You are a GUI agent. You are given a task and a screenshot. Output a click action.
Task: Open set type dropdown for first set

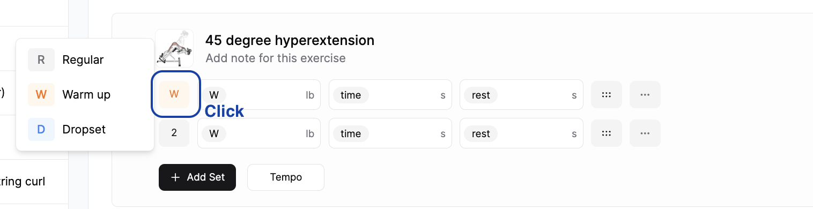coord(174,94)
